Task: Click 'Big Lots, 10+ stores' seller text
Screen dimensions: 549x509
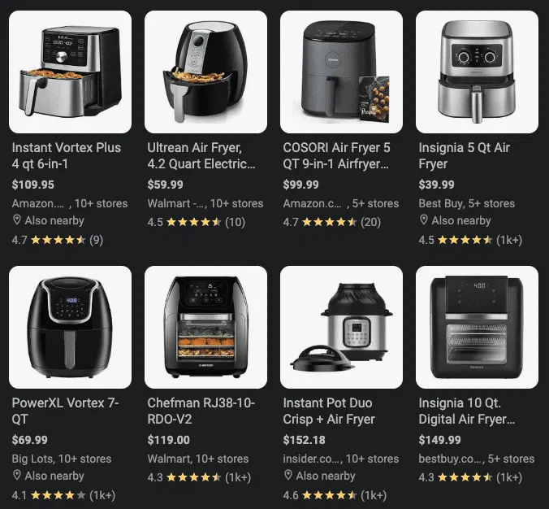Action: (62, 459)
